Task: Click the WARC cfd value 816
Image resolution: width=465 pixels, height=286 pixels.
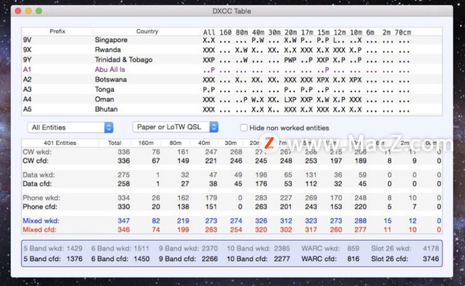Action: pos(353,259)
